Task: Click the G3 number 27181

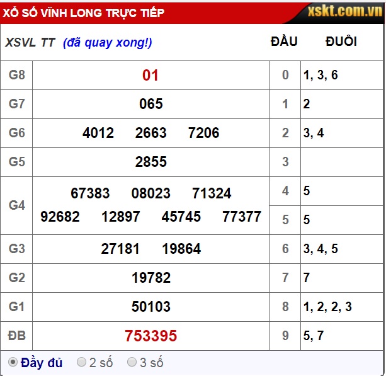Action: (x=120, y=249)
